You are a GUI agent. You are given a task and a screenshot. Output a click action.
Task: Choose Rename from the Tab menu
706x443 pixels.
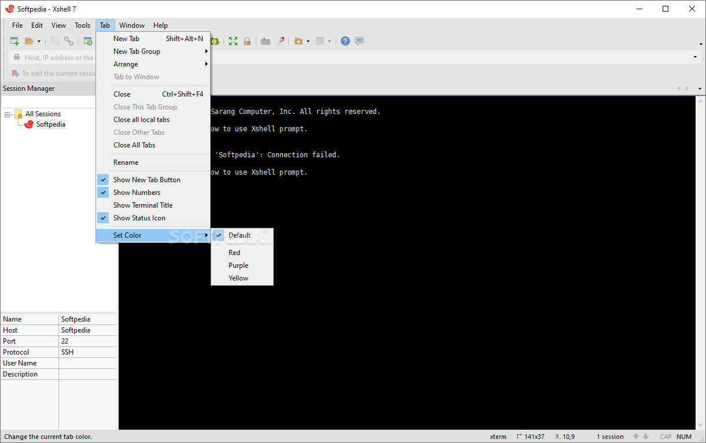pyautogui.click(x=153, y=163)
